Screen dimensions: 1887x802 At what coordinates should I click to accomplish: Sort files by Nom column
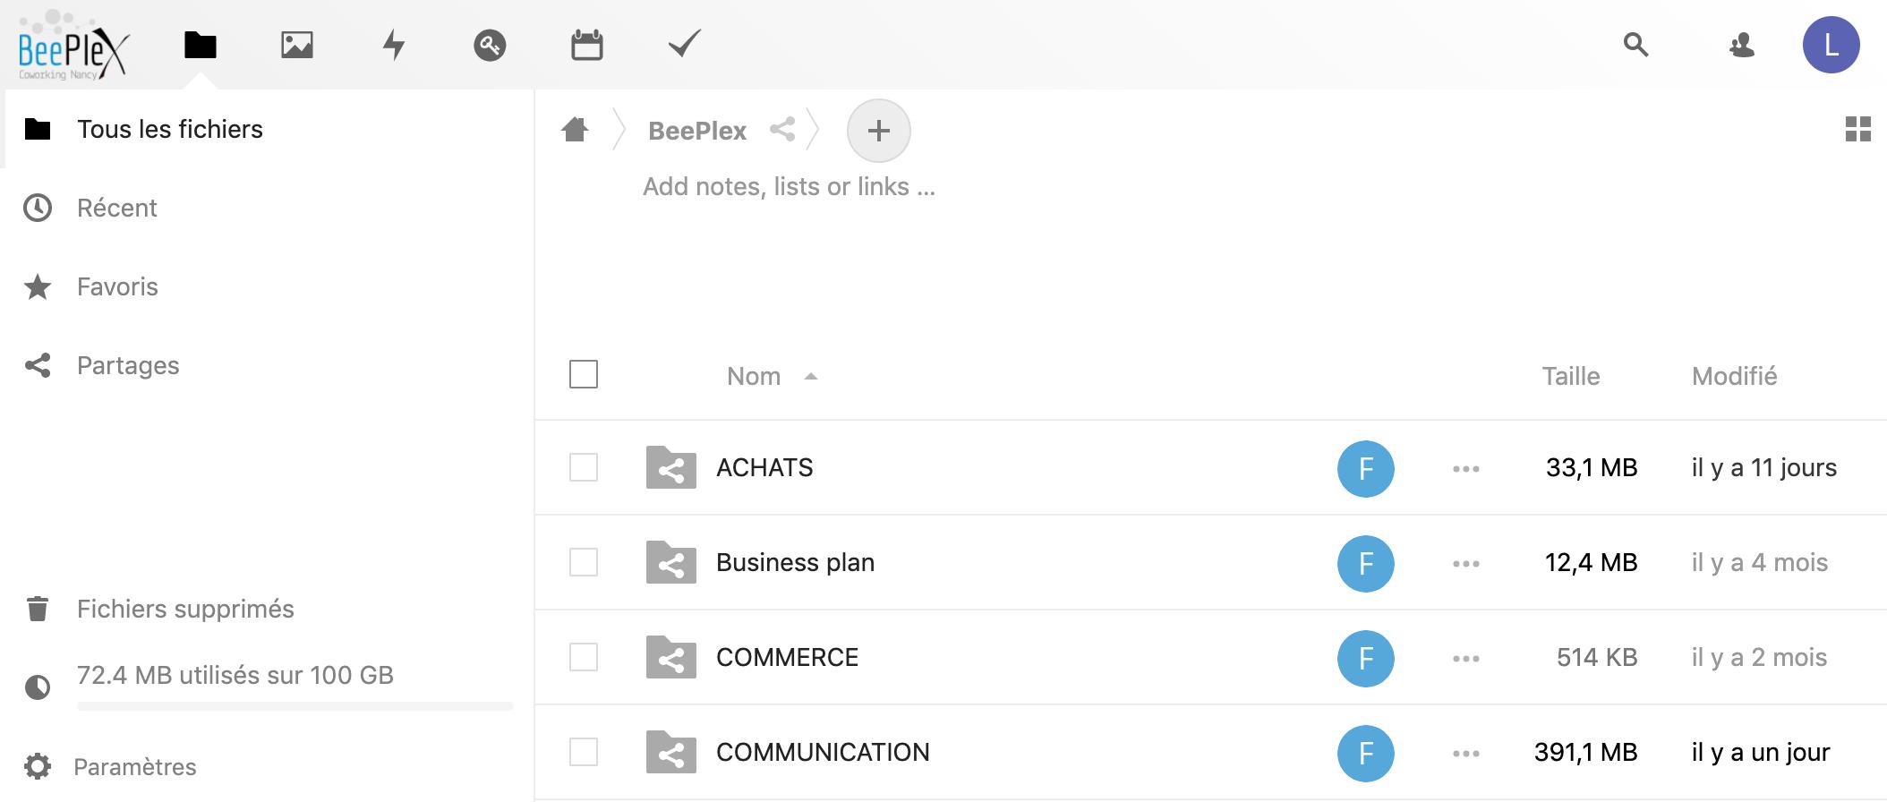click(x=754, y=376)
